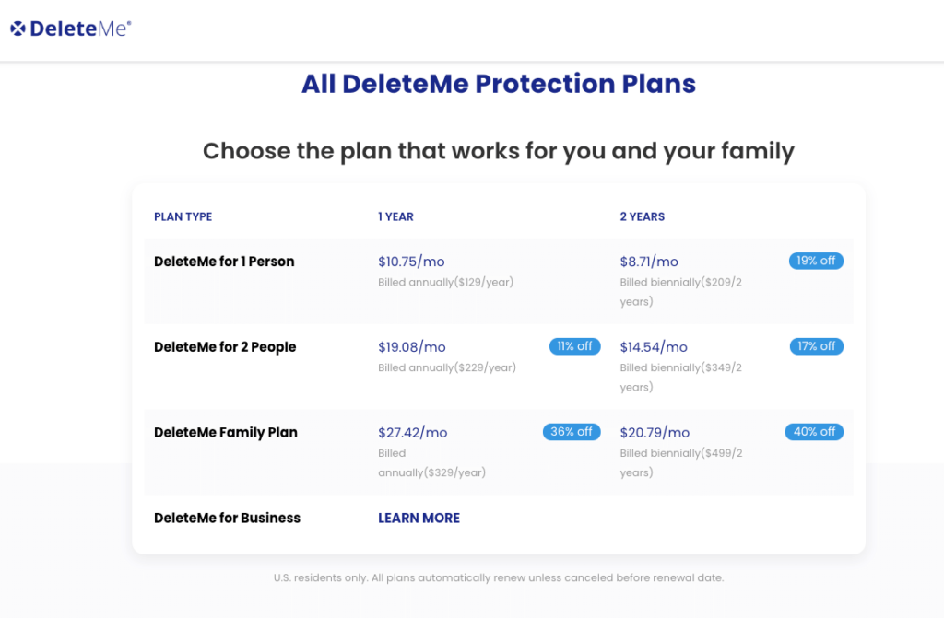
Task: Select the DeleteMe Family Plan row label
Action: (226, 433)
